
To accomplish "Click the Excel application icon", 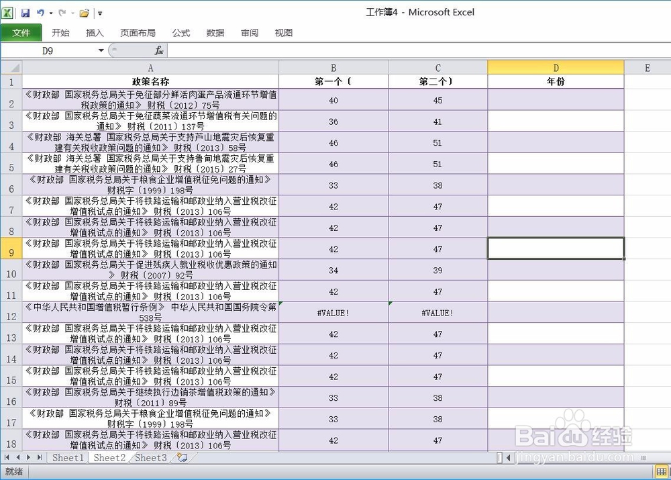I will [x=7, y=13].
